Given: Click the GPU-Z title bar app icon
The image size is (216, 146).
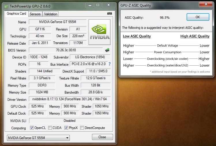Looking at the screenshot, I should [6, 6].
